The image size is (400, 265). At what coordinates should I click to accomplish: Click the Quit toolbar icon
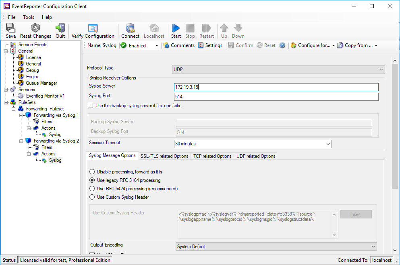(60, 28)
